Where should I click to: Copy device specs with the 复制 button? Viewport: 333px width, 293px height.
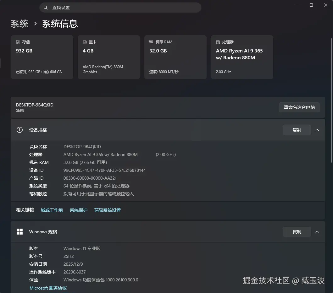click(x=297, y=130)
